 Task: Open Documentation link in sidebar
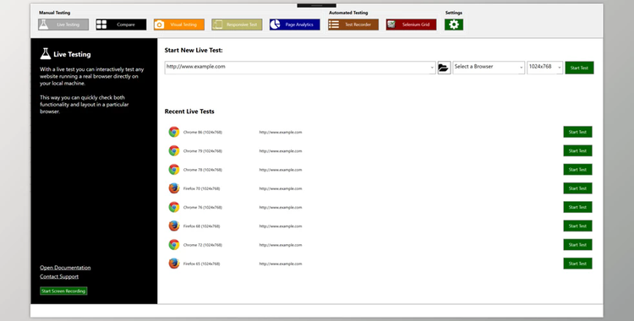tap(65, 268)
